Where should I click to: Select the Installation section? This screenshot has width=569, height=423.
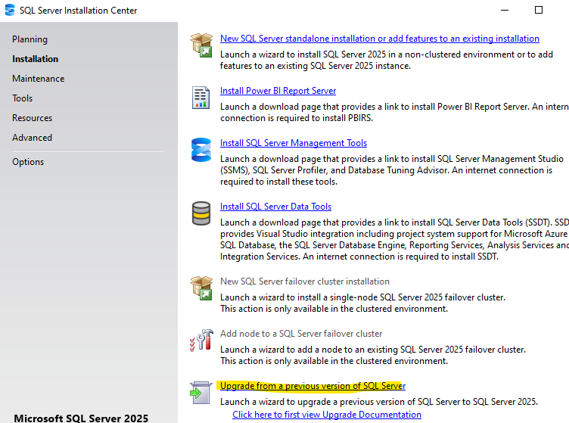coord(36,59)
